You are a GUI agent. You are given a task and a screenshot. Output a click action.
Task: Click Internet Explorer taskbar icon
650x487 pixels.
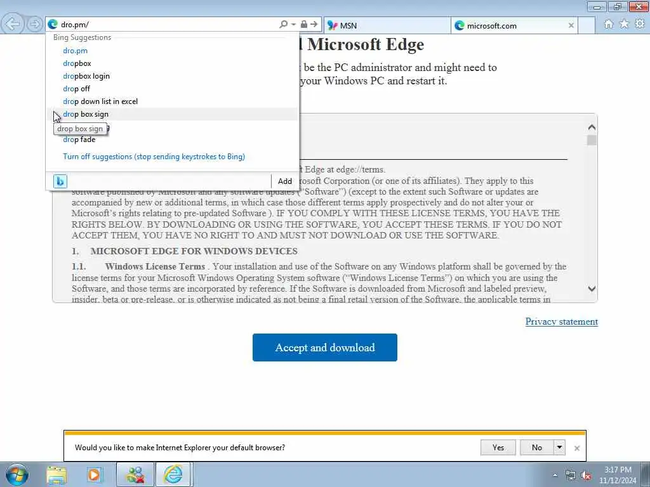tap(173, 475)
